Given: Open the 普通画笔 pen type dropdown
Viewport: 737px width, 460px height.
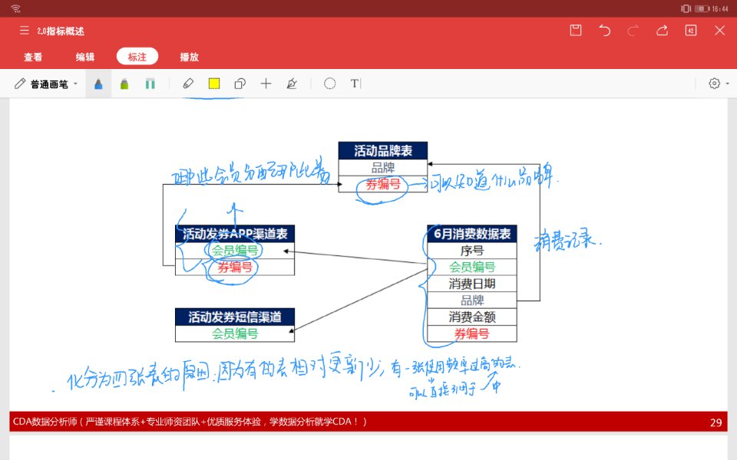Looking at the screenshot, I should coord(46,84).
